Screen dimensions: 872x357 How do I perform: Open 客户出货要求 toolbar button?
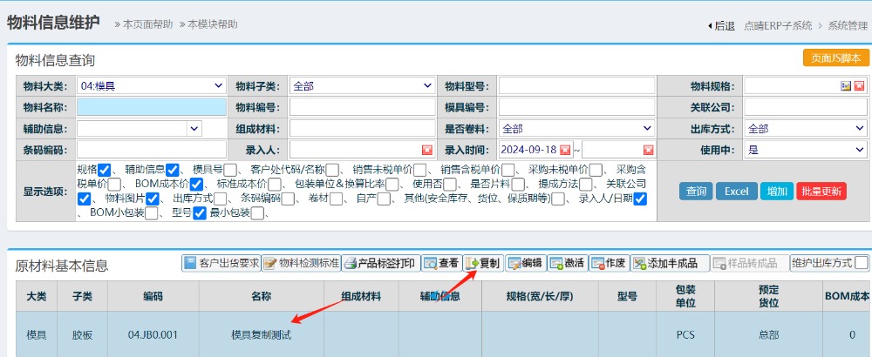pos(221,263)
